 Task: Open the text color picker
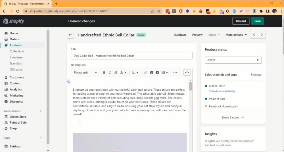(x=123, y=72)
